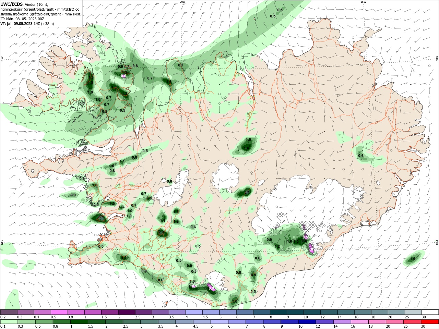Click the 'rigning/skúrir (grænt/blátt/rautt' caption line
439x329 pixels.
(40, 9)
